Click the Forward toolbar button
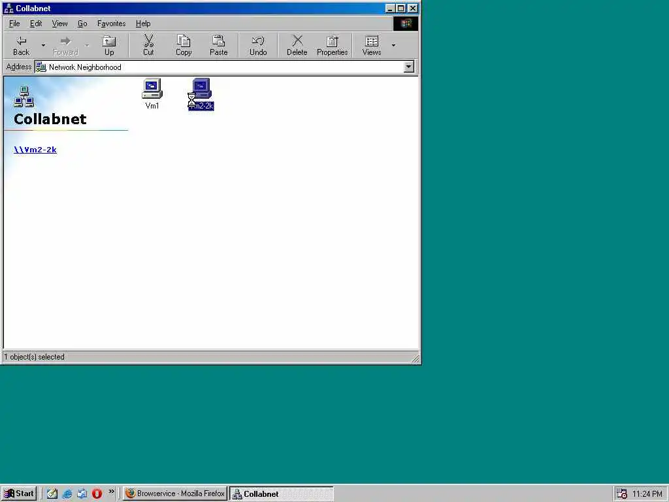669x502 pixels. tap(66, 46)
